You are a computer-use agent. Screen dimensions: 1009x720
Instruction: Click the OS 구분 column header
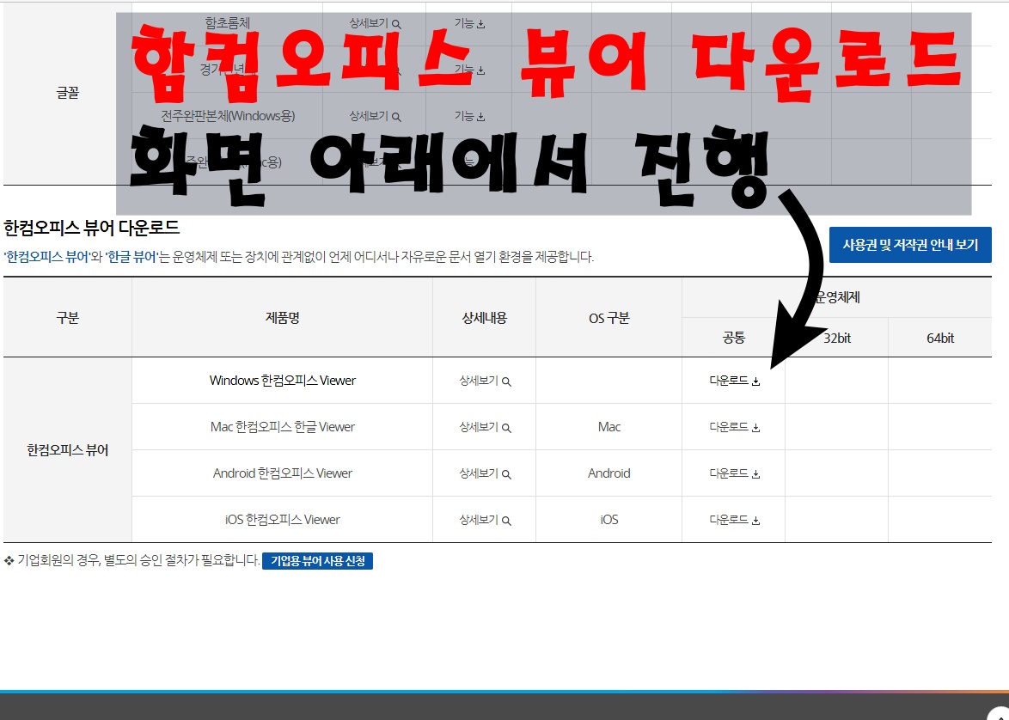[608, 318]
